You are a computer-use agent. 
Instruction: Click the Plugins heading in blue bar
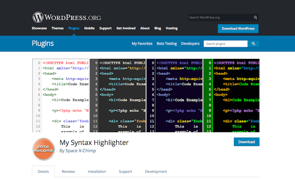tap(43, 43)
